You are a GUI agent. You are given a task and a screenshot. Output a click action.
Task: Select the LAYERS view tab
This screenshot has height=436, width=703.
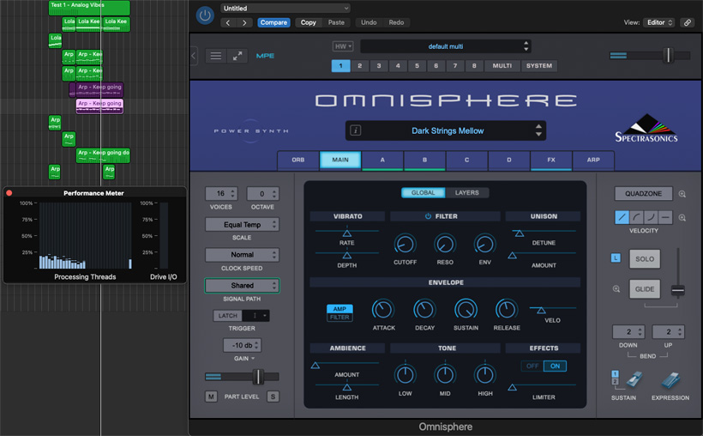(466, 192)
